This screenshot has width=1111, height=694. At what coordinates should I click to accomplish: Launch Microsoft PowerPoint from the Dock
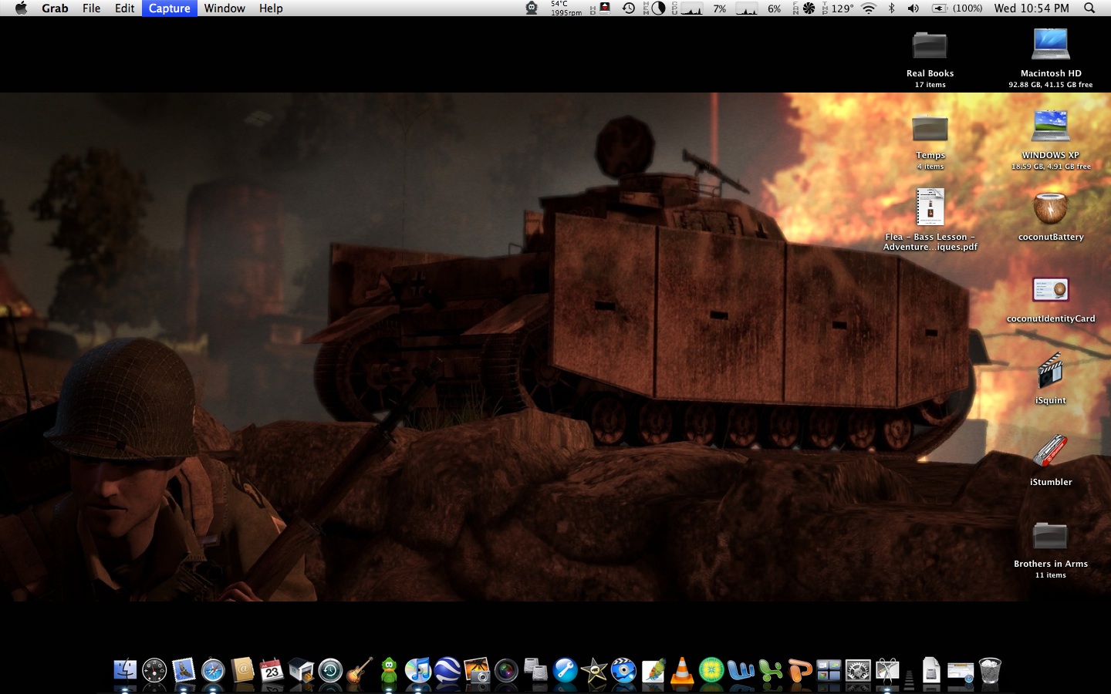(x=799, y=671)
